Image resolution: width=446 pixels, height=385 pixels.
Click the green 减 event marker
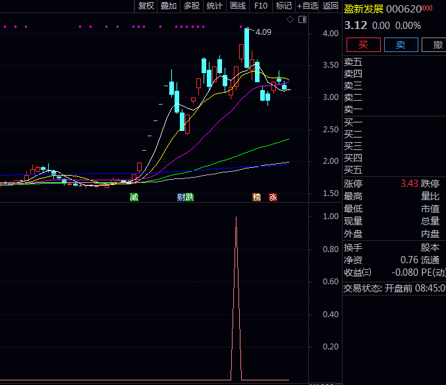click(134, 197)
